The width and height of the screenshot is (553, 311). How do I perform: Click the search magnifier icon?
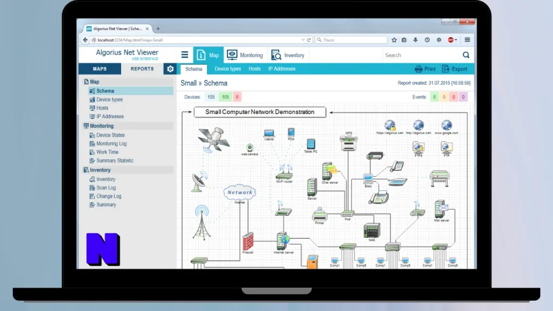pos(466,55)
